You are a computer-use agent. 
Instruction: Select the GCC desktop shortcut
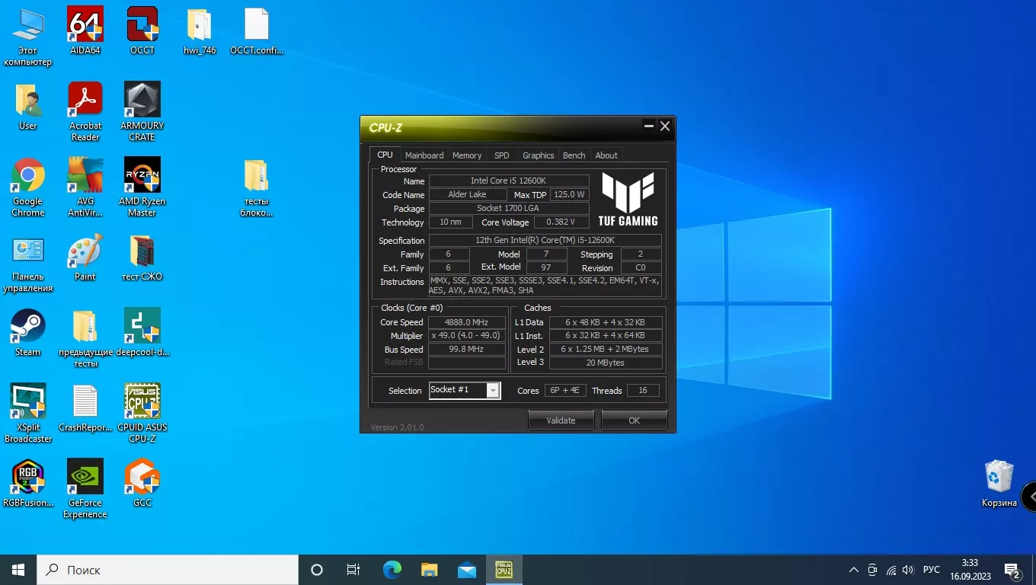point(142,484)
